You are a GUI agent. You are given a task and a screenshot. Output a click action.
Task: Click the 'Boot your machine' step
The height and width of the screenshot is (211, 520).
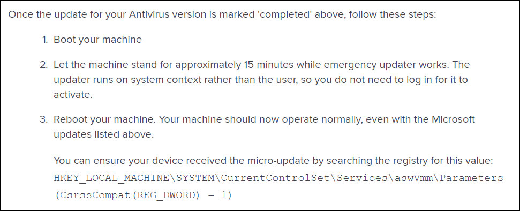(x=97, y=40)
